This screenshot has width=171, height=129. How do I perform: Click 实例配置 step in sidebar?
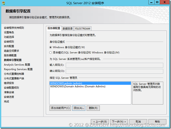tap(9, 46)
